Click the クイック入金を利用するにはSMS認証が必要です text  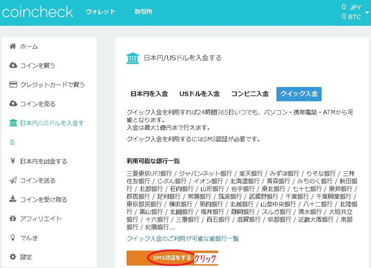(x=194, y=139)
